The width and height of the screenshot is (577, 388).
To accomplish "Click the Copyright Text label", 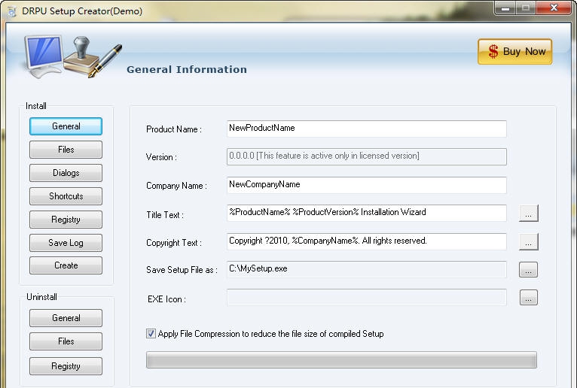I will point(174,243).
